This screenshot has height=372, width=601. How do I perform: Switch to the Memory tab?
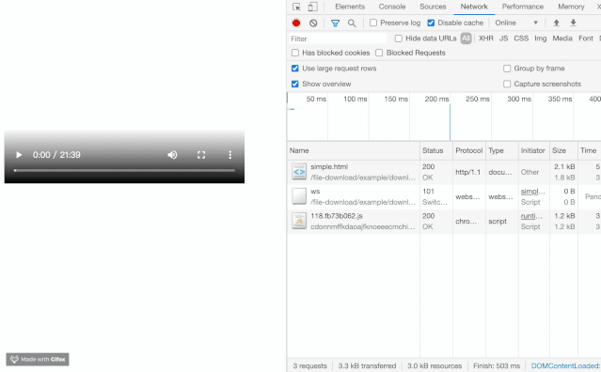tap(571, 7)
